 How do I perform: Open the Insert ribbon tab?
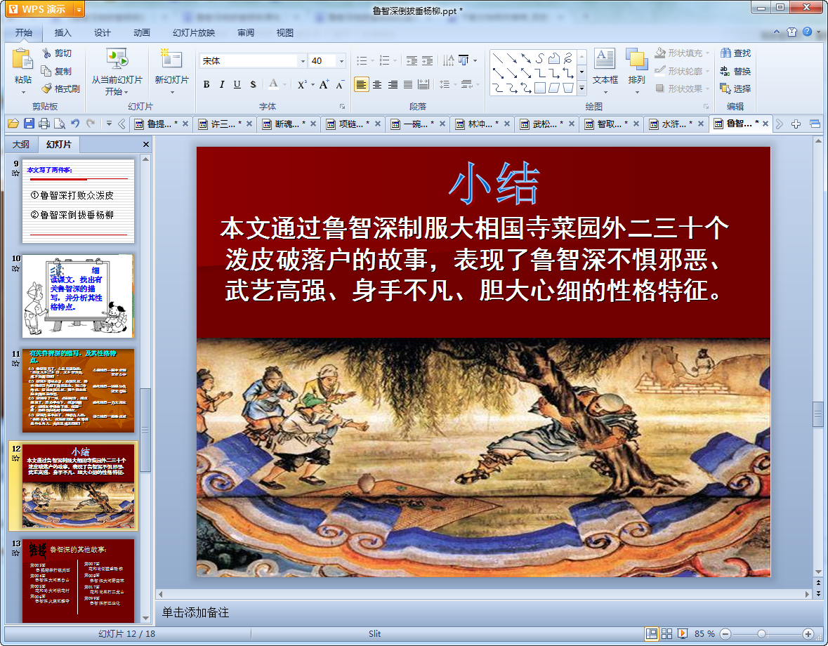tap(63, 33)
